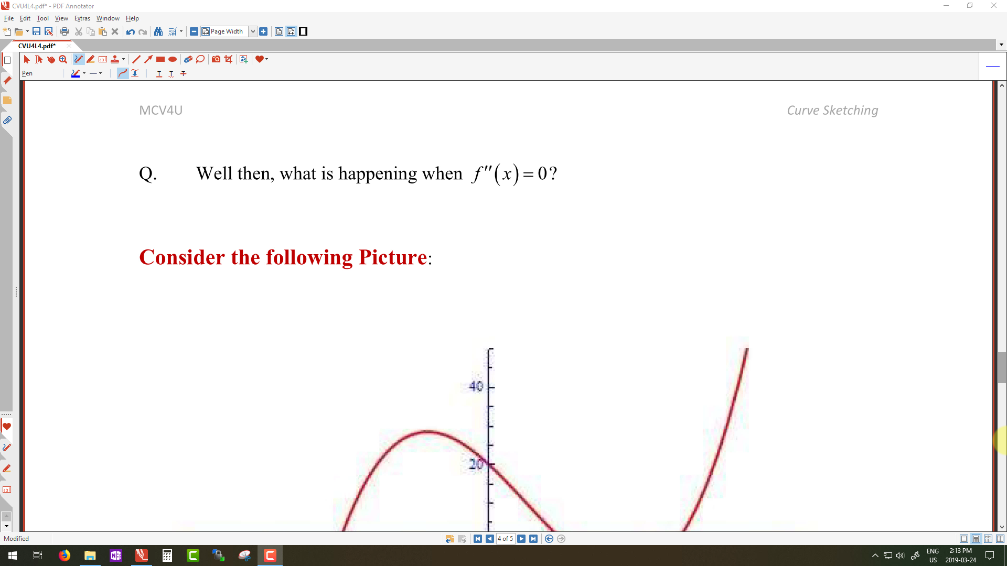Pick the Pan hand tool

pyautogui.click(x=51, y=59)
